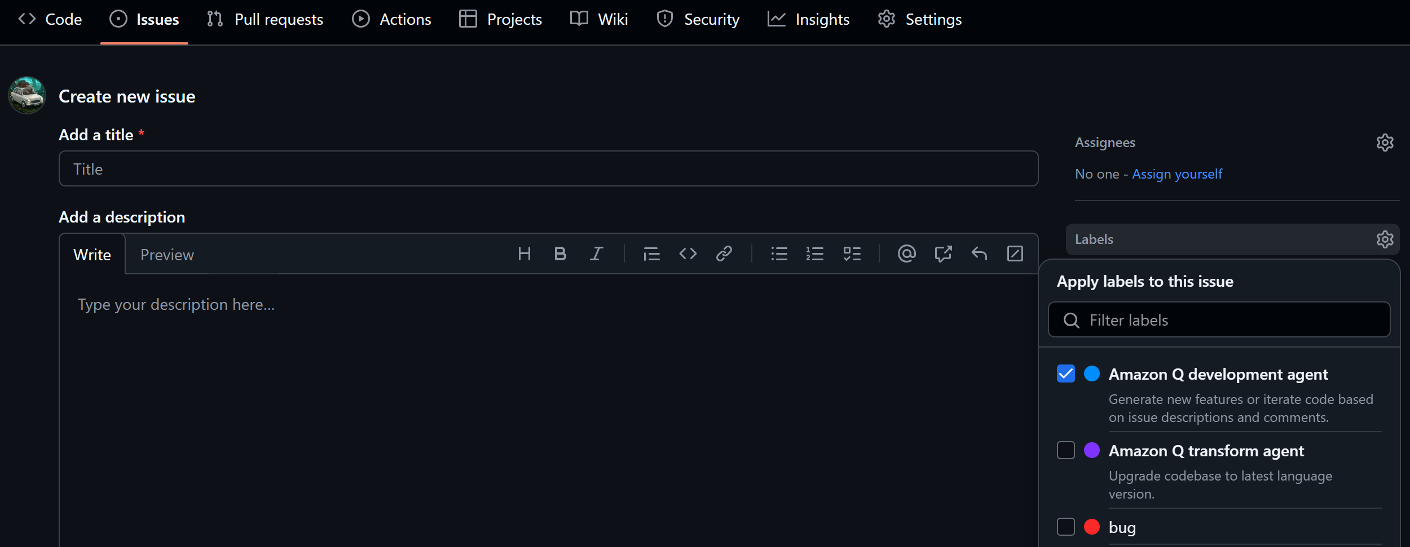Open the Labels settings gear

pyautogui.click(x=1385, y=239)
